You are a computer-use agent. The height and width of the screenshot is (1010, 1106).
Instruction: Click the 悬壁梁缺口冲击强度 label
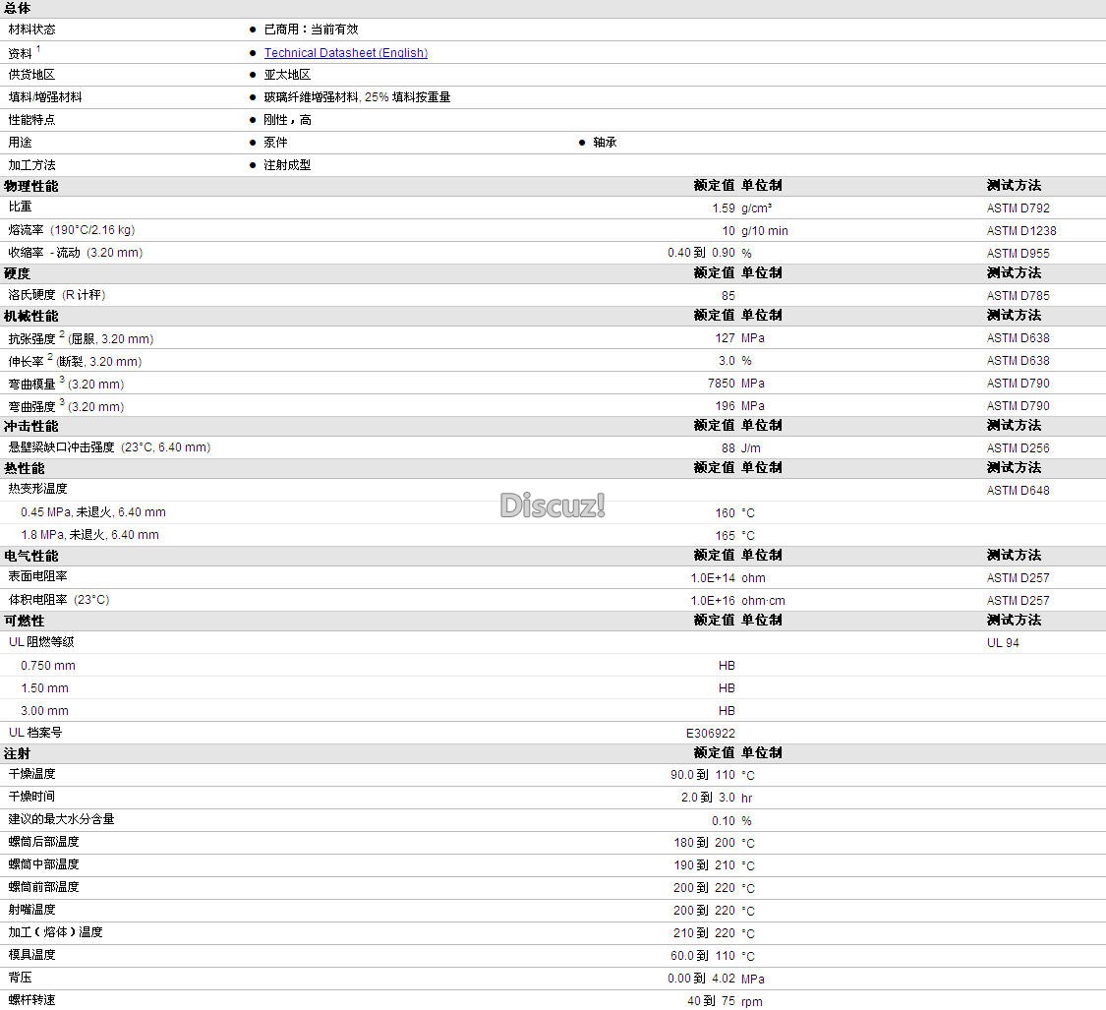[109, 447]
